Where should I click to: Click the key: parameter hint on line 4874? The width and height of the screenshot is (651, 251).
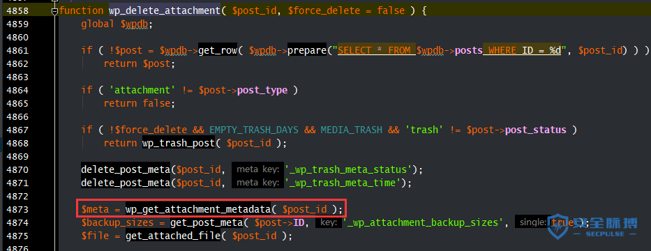tap(328, 223)
